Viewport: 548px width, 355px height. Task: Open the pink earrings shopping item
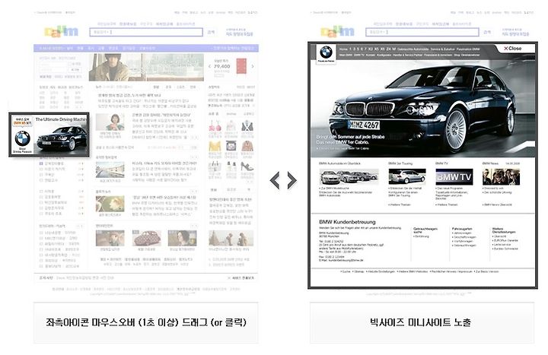215,125
